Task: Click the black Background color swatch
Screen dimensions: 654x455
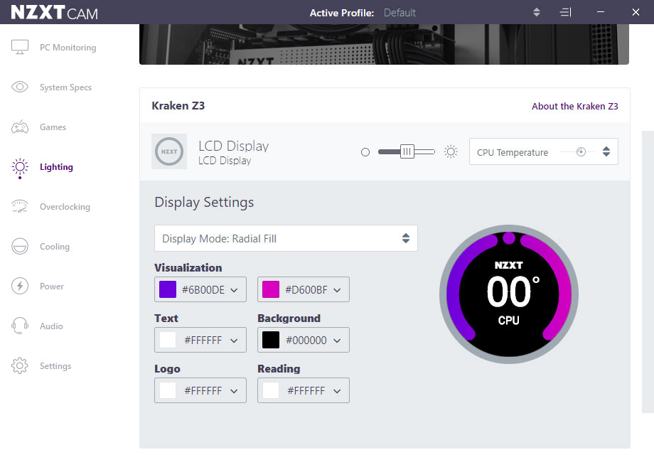Action: [271, 340]
